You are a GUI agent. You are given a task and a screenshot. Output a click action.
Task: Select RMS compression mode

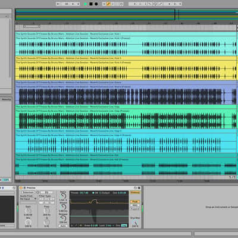pyautogui.click(x=135, y=205)
